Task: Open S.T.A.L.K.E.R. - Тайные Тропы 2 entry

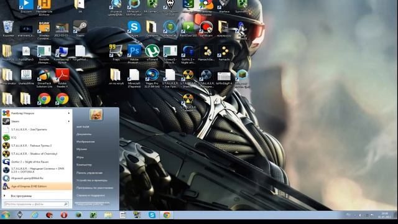Action: coord(37,146)
